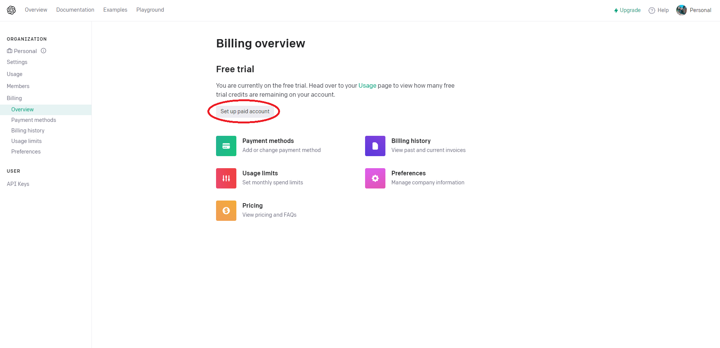Select Members in the sidebar
The height and width of the screenshot is (348, 720).
(18, 86)
